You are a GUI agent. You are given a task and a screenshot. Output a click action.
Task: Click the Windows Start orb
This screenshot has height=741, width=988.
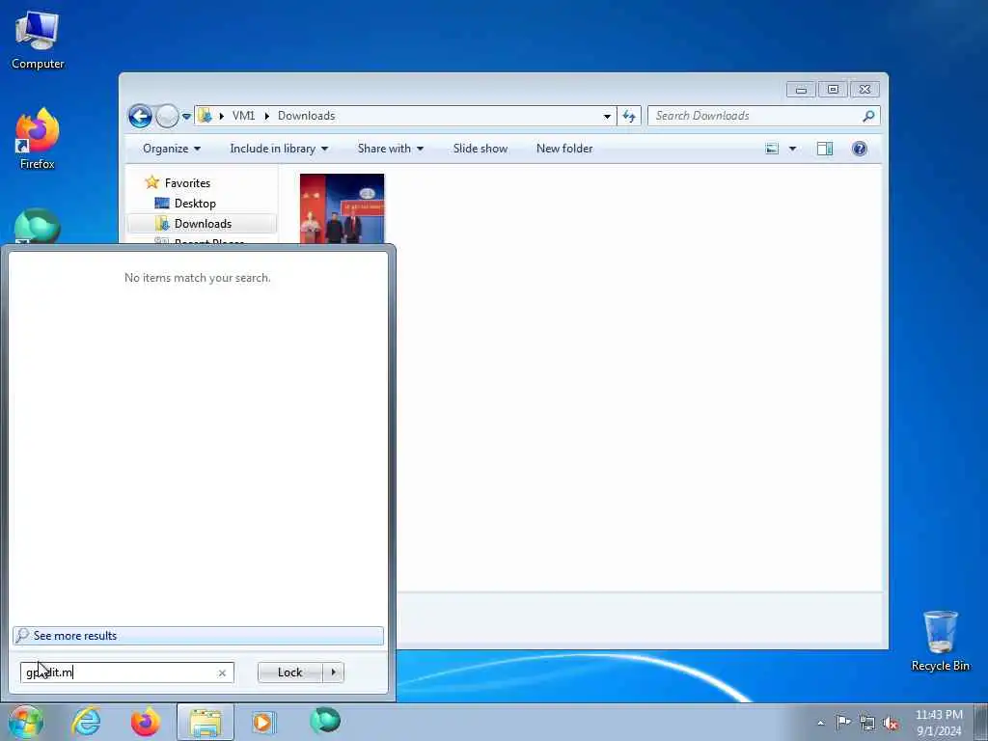(25, 722)
